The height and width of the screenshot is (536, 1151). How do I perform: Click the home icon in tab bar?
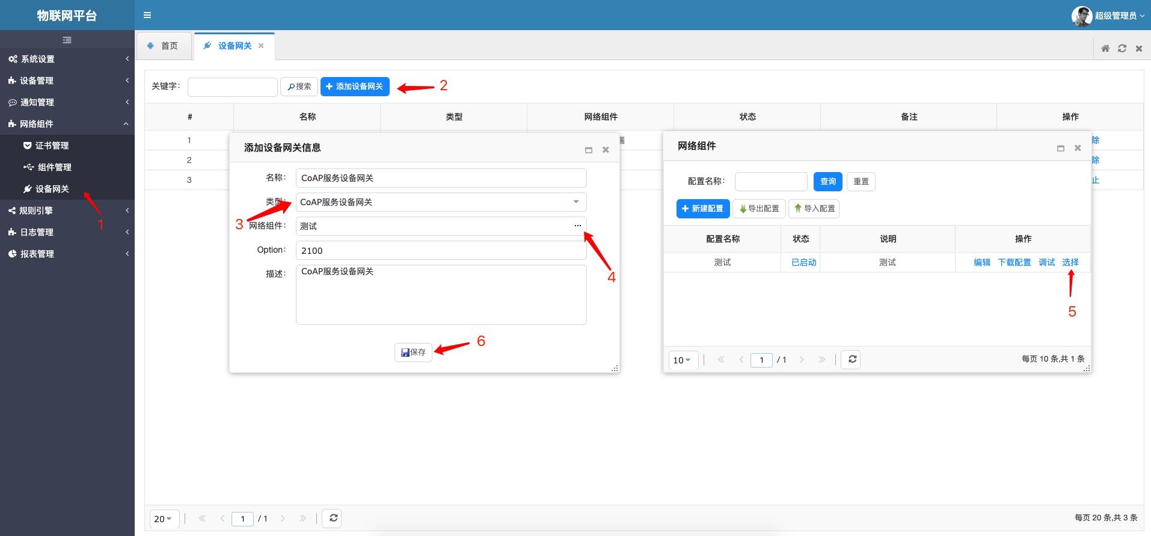tap(1105, 48)
